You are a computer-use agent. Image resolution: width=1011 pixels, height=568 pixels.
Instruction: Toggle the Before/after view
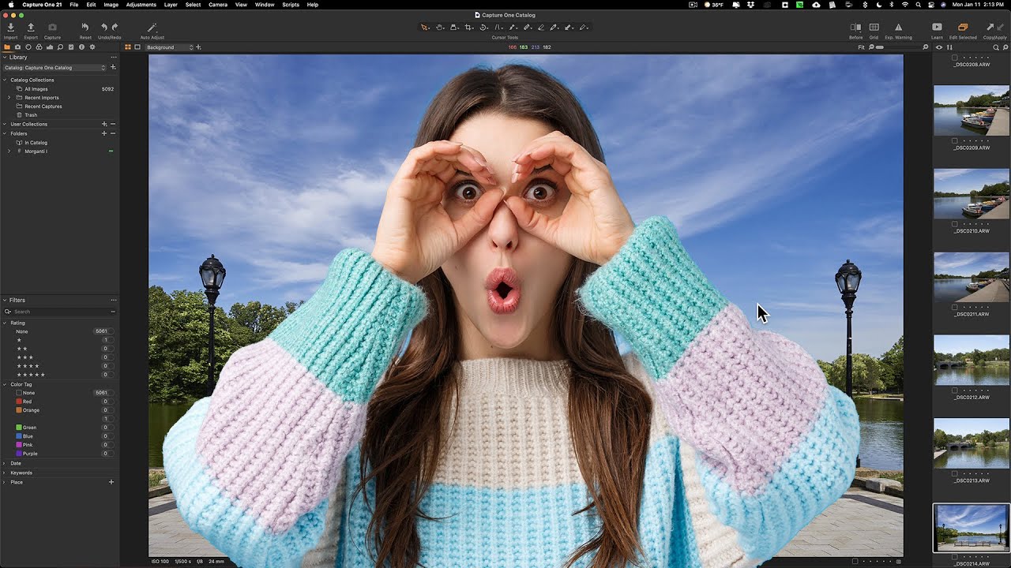[x=855, y=28]
